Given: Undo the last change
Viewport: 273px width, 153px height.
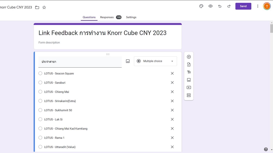Looking at the screenshot, I should pyautogui.click(x=220, y=6).
